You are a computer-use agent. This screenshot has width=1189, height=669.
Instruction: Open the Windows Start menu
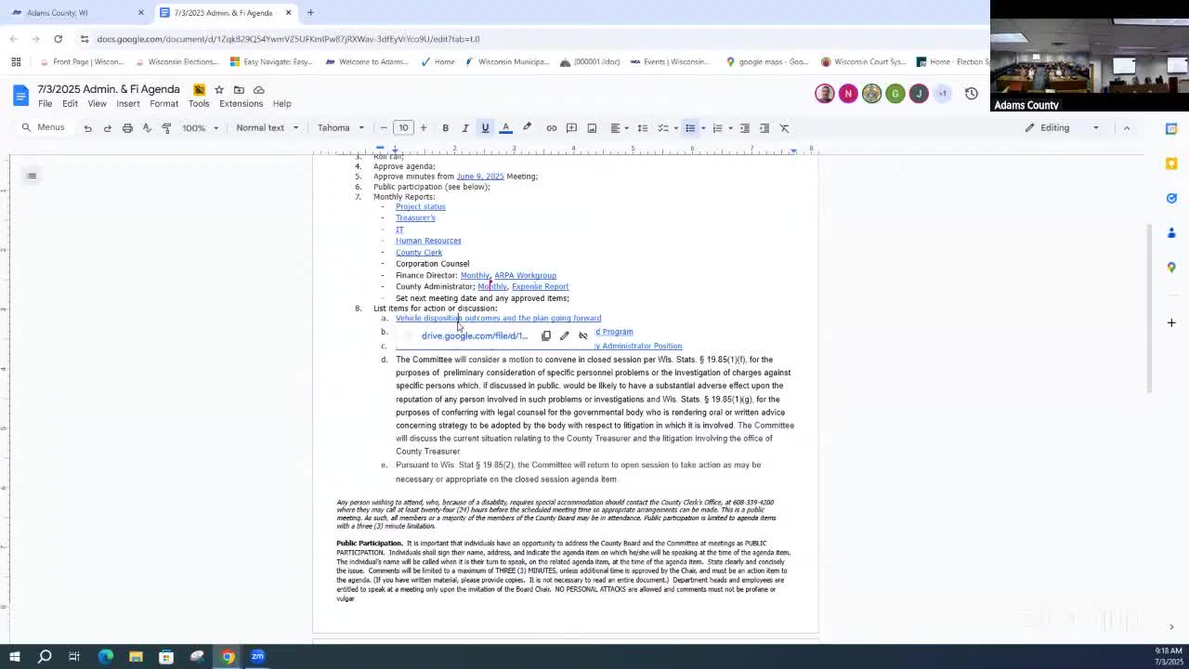(15, 657)
